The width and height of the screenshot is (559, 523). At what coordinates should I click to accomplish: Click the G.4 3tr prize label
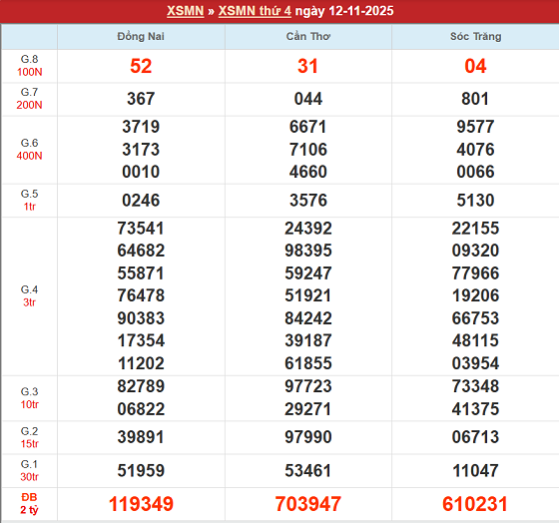click(x=30, y=295)
